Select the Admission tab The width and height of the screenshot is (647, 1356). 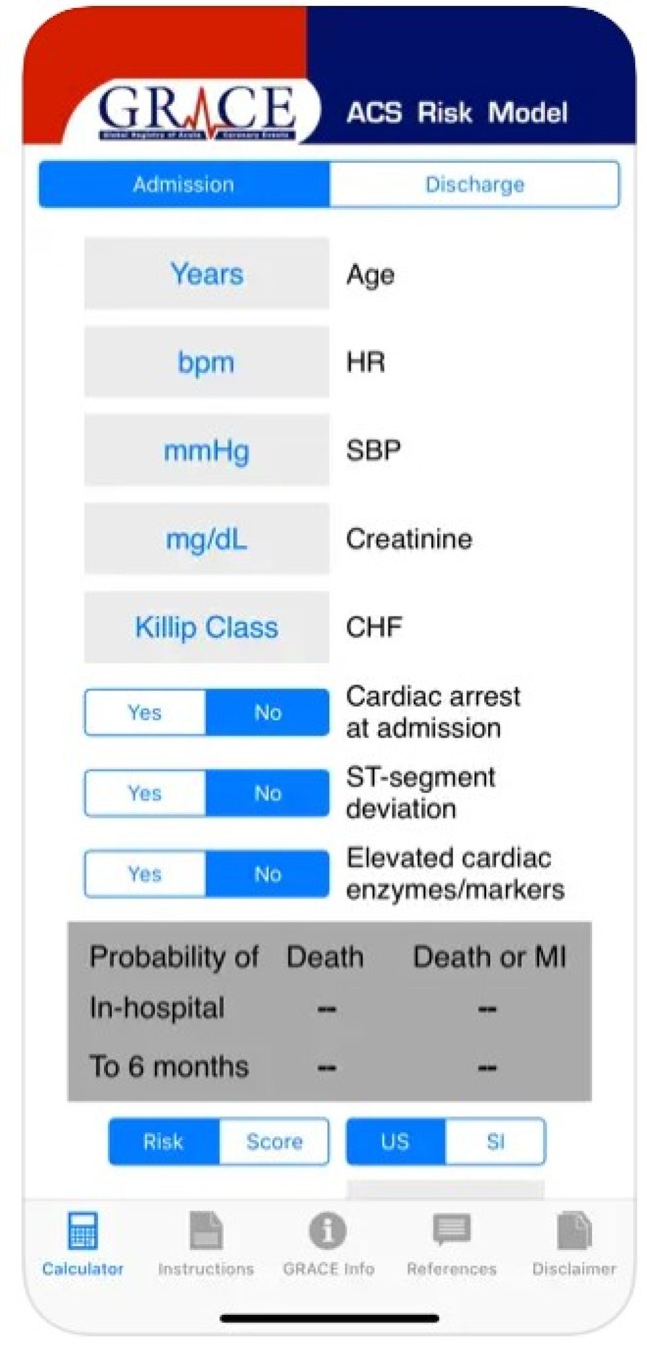[x=184, y=185]
